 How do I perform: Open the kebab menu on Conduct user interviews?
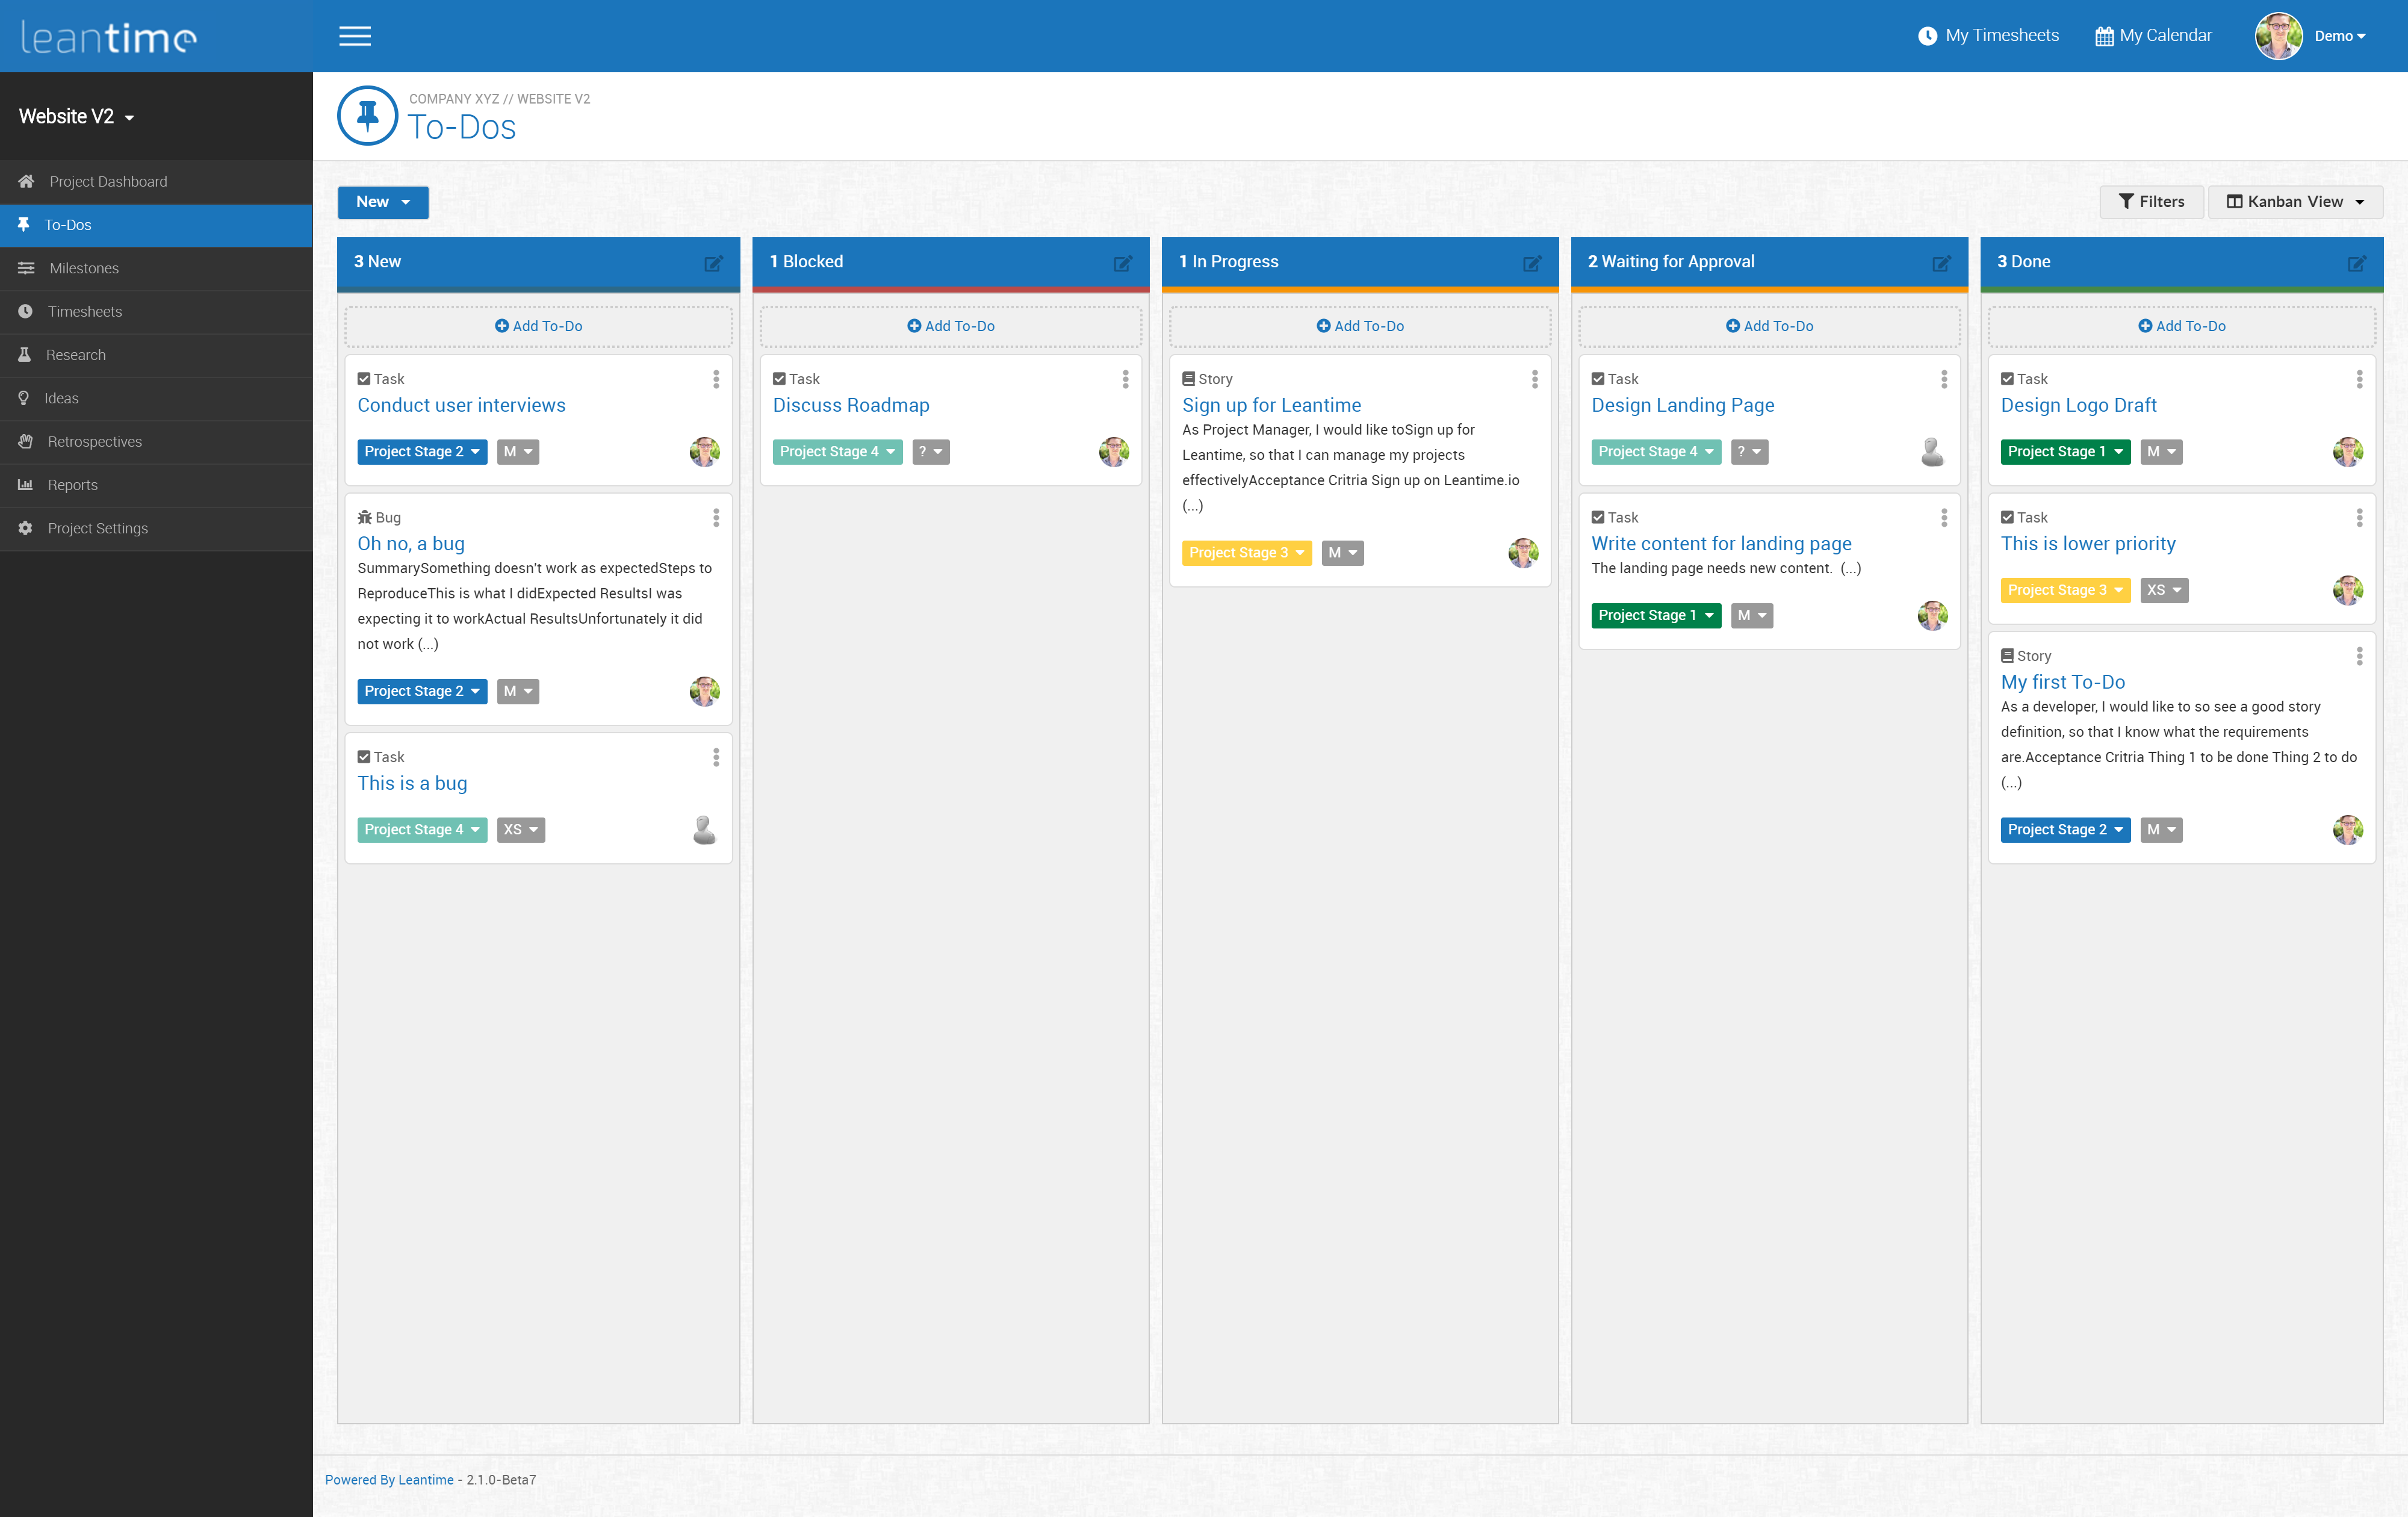(716, 380)
